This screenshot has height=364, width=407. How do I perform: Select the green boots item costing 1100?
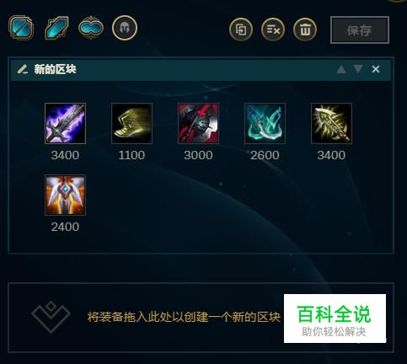[131, 123]
